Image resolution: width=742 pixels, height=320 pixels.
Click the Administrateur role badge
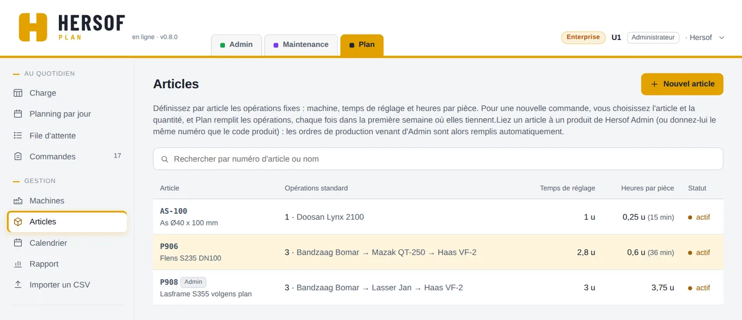click(653, 37)
